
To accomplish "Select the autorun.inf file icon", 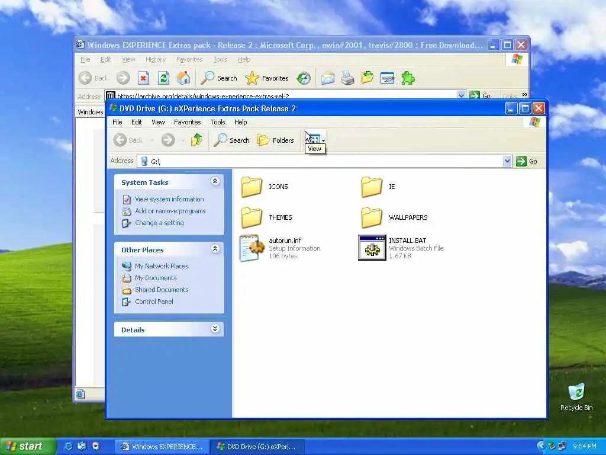I will 252,248.
